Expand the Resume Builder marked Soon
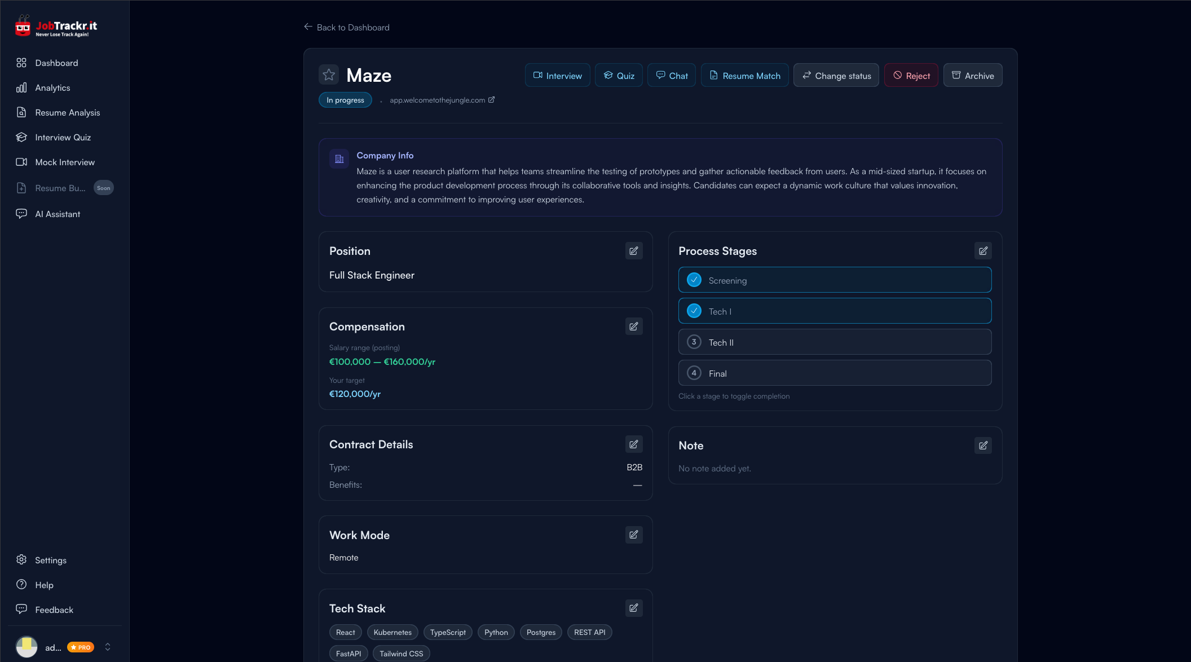Screen dimensions: 1191x662 pyautogui.click(x=61, y=188)
